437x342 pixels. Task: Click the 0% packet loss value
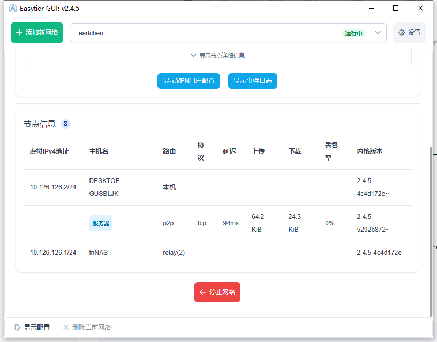click(x=329, y=223)
